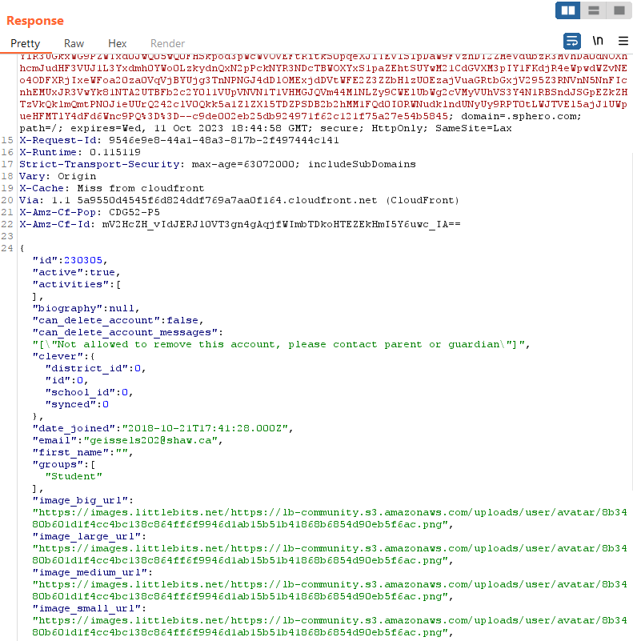Image resolution: width=633 pixels, height=641 pixels.
Task: Click the "can_delete_account_messages" key
Action: (125, 332)
